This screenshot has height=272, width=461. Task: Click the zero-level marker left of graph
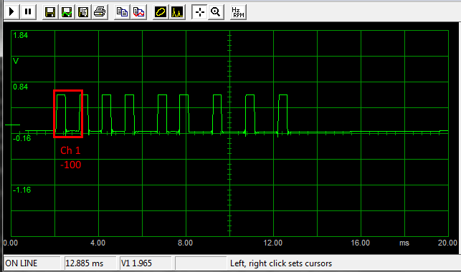12,125
